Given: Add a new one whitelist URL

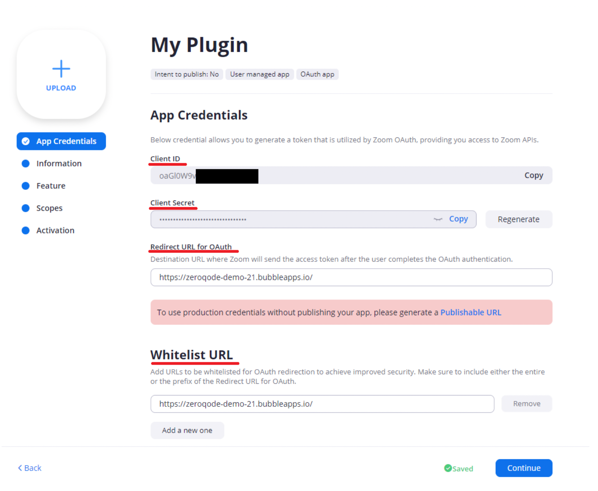Looking at the screenshot, I should pos(187,430).
